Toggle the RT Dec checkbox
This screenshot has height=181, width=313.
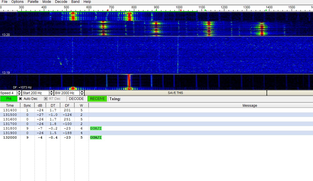point(46,99)
